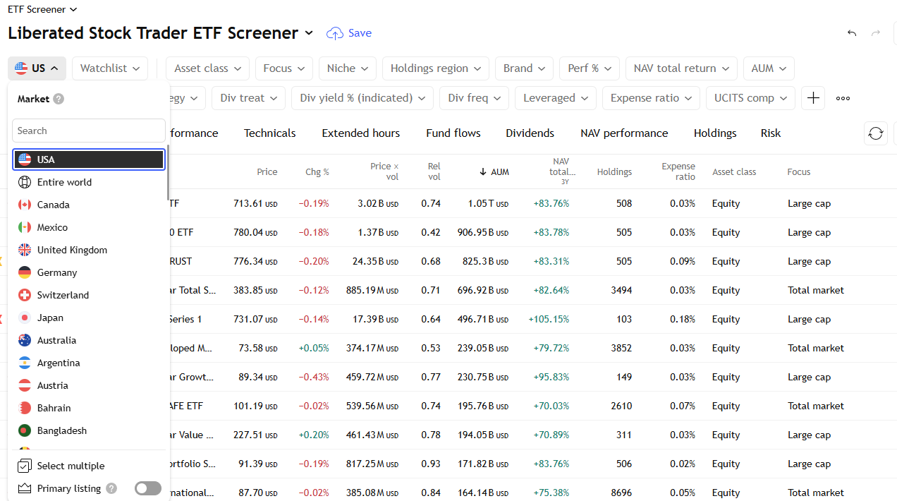Open the NAV total return filter
Viewport: 897px width, 501px height.
pos(681,68)
